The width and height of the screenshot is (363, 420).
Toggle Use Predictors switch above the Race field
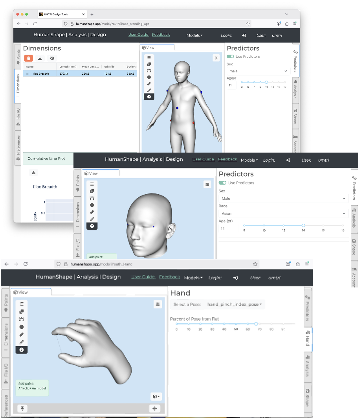tap(223, 183)
